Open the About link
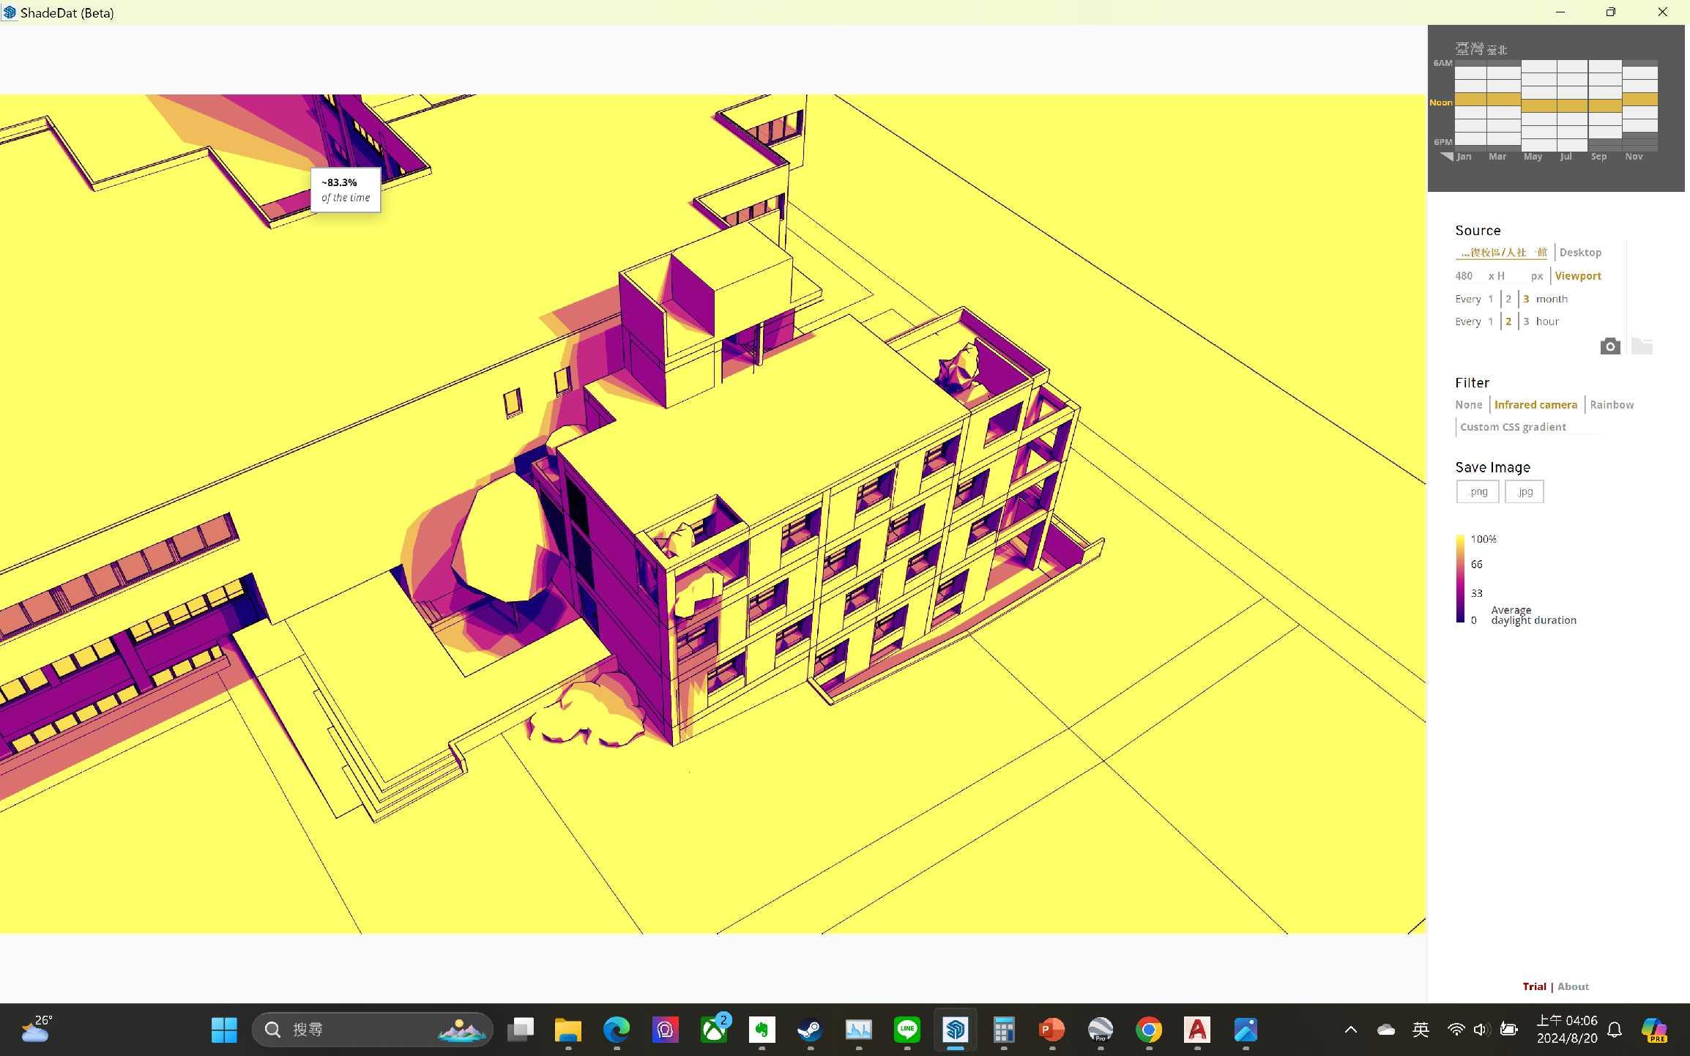This screenshot has height=1056, width=1690. coord(1572,986)
